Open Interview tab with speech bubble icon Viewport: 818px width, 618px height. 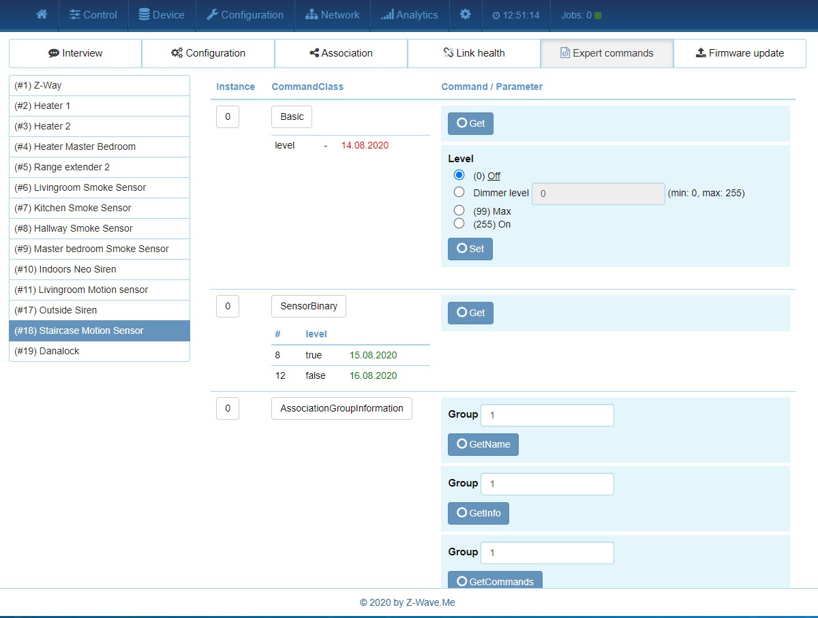pos(75,53)
